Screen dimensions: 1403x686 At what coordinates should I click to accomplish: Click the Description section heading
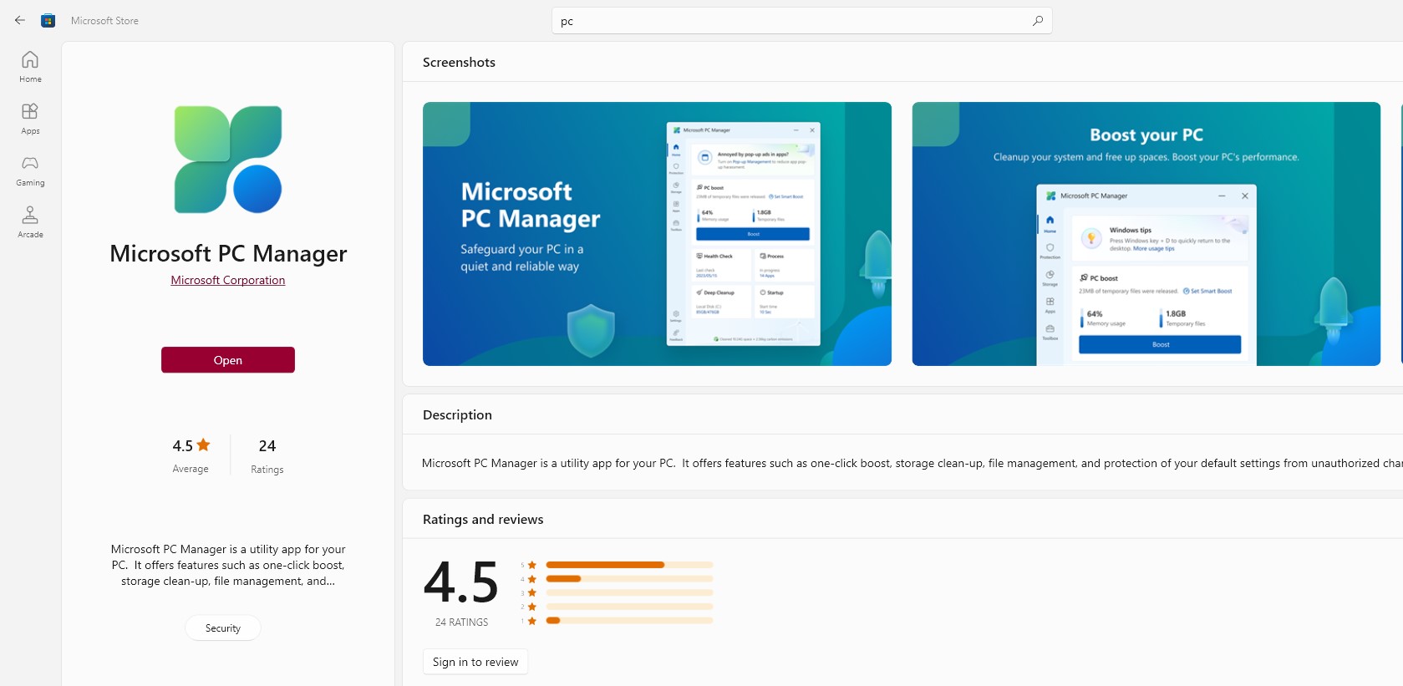(x=457, y=414)
